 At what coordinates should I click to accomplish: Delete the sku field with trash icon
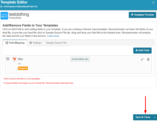tap(148, 60)
